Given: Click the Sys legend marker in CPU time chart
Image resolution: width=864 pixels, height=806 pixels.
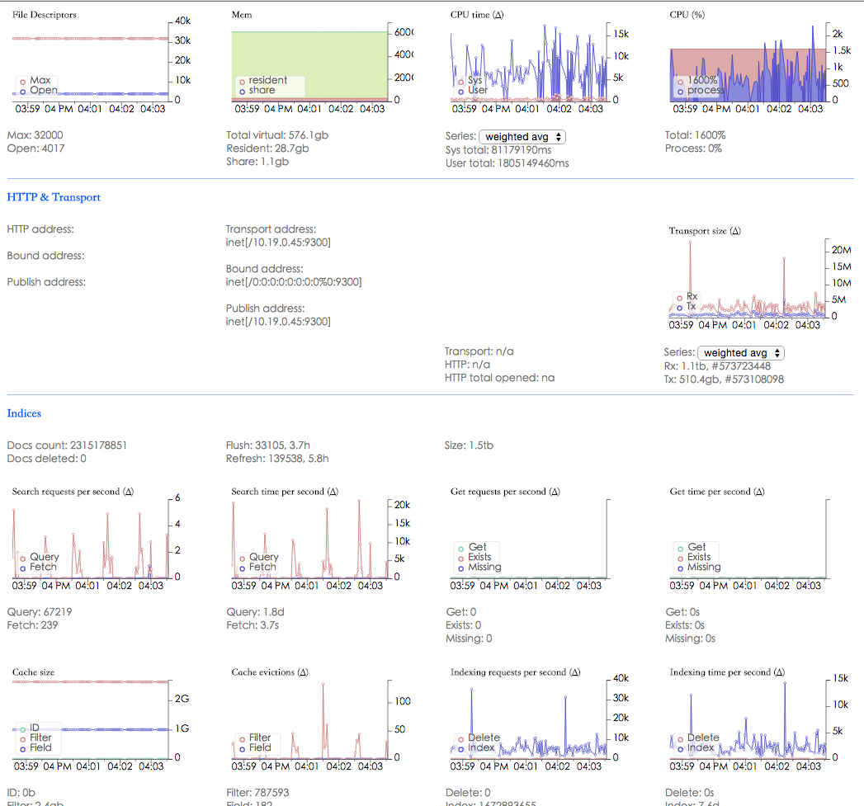Looking at the screenshot, I should coord(460,81).
